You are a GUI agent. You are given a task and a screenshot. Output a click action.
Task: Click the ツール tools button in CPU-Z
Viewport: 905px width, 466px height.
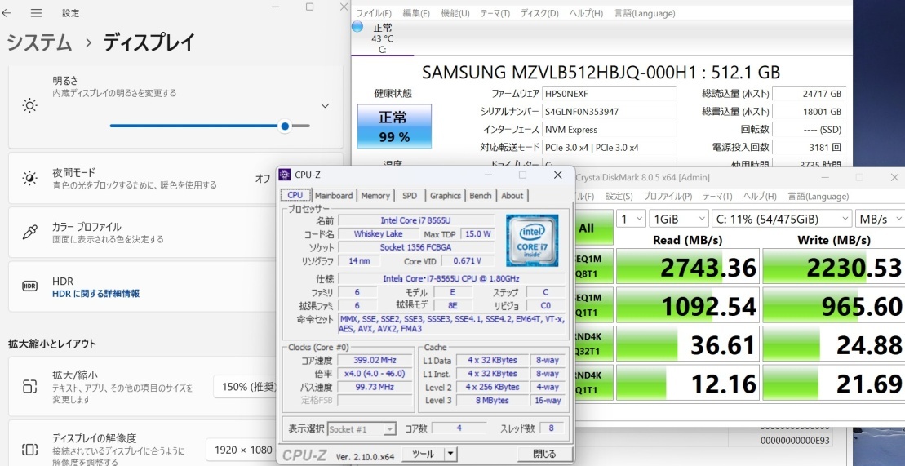click(x=423, y=454)
